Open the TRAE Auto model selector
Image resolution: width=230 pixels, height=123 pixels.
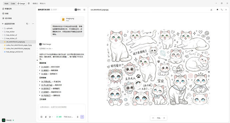click(x=68, y=117)
